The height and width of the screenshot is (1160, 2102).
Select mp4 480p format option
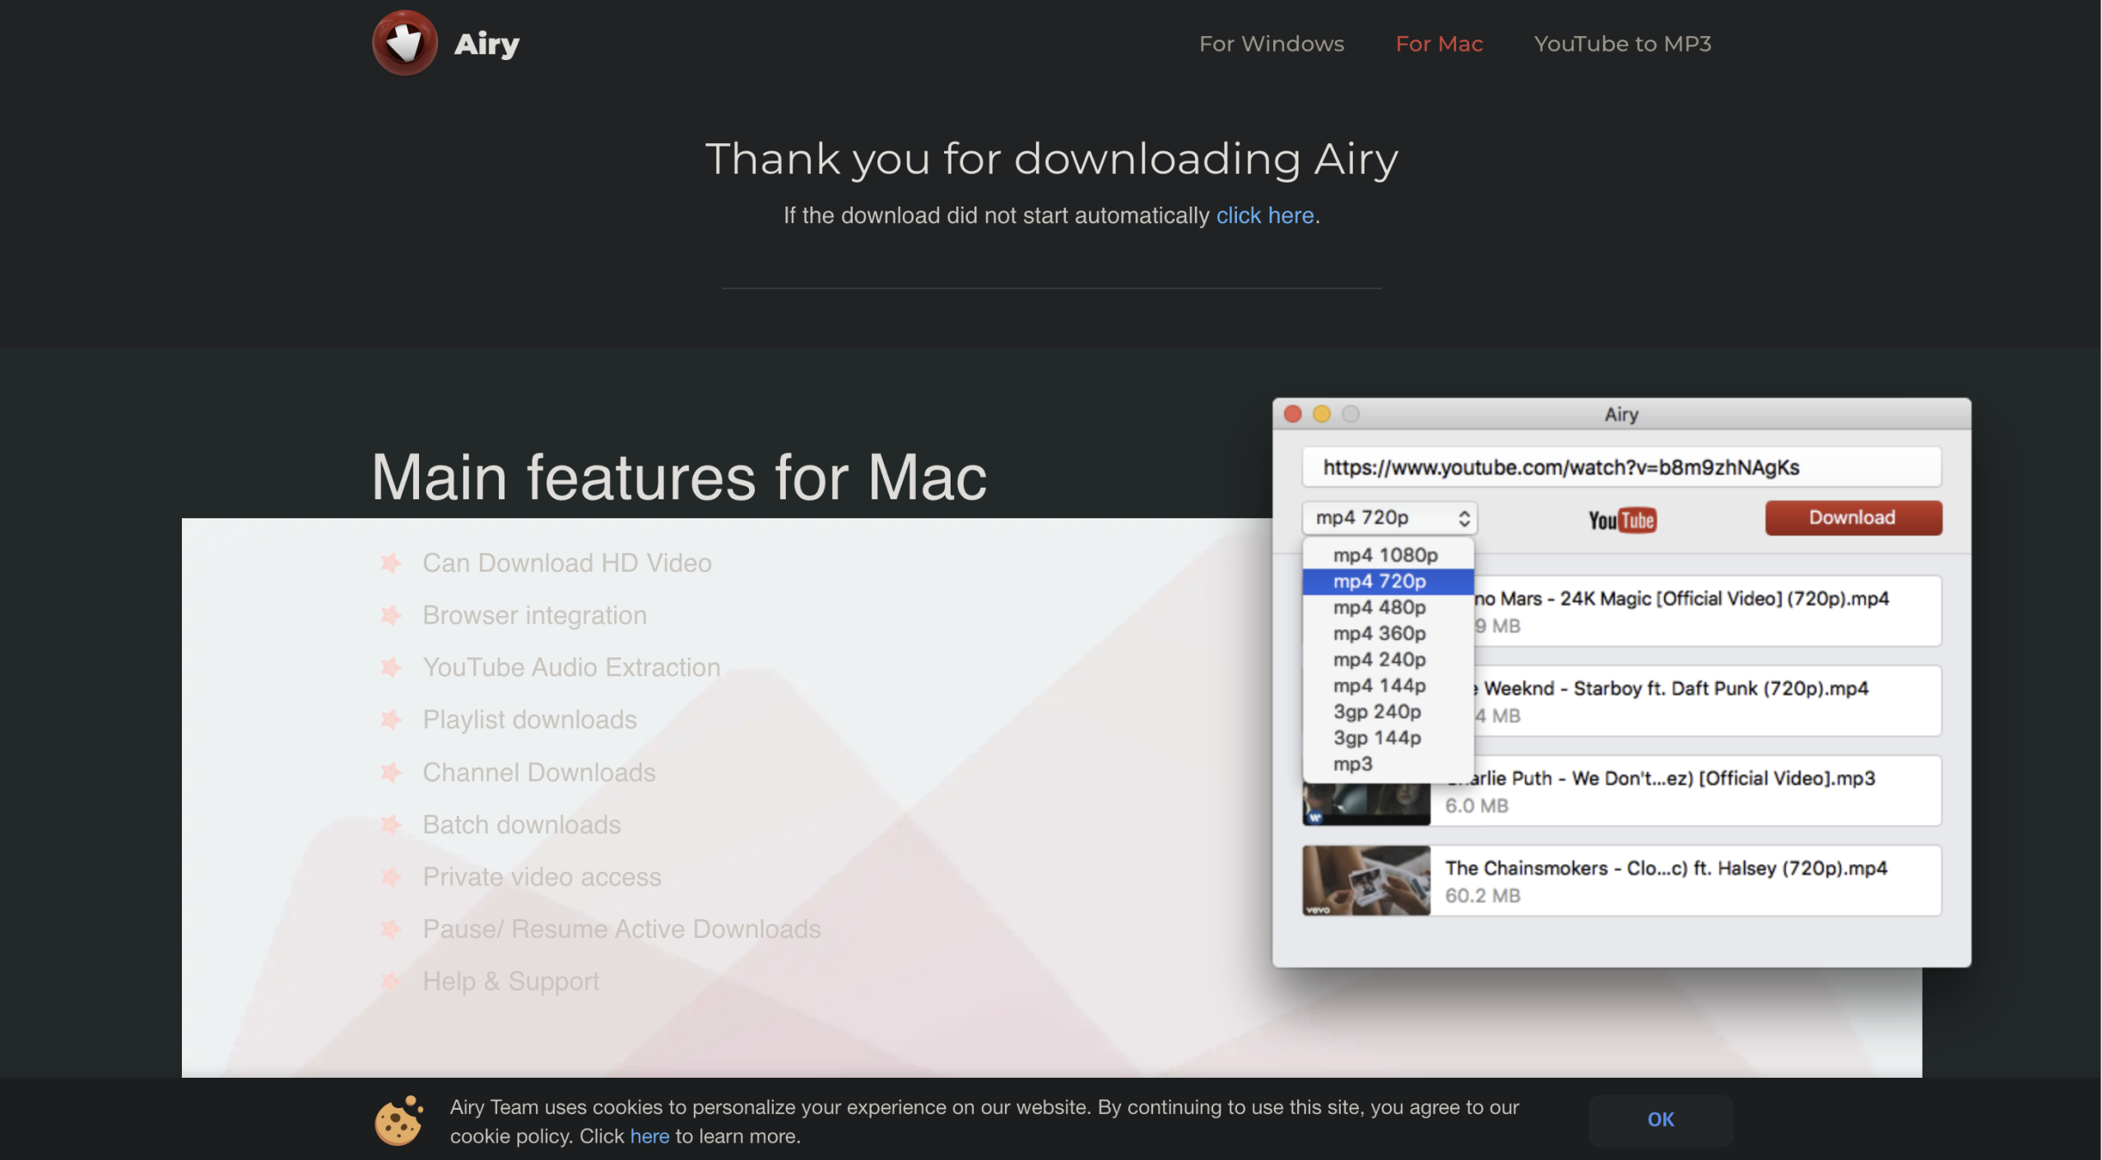pyautogui.click(x=1388, y=607)
